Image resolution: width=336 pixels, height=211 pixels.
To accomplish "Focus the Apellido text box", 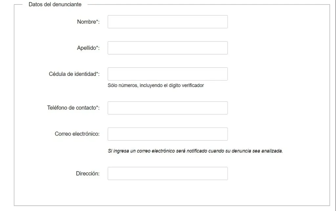I will pyautogui.click(x=167, y=48).
